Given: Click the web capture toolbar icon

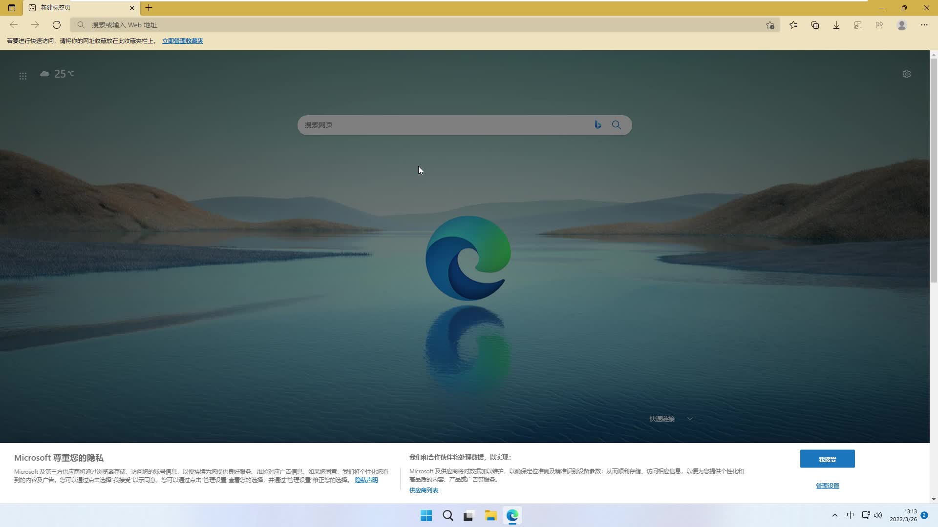Looking at the screenshot, I should coord(858,25).
